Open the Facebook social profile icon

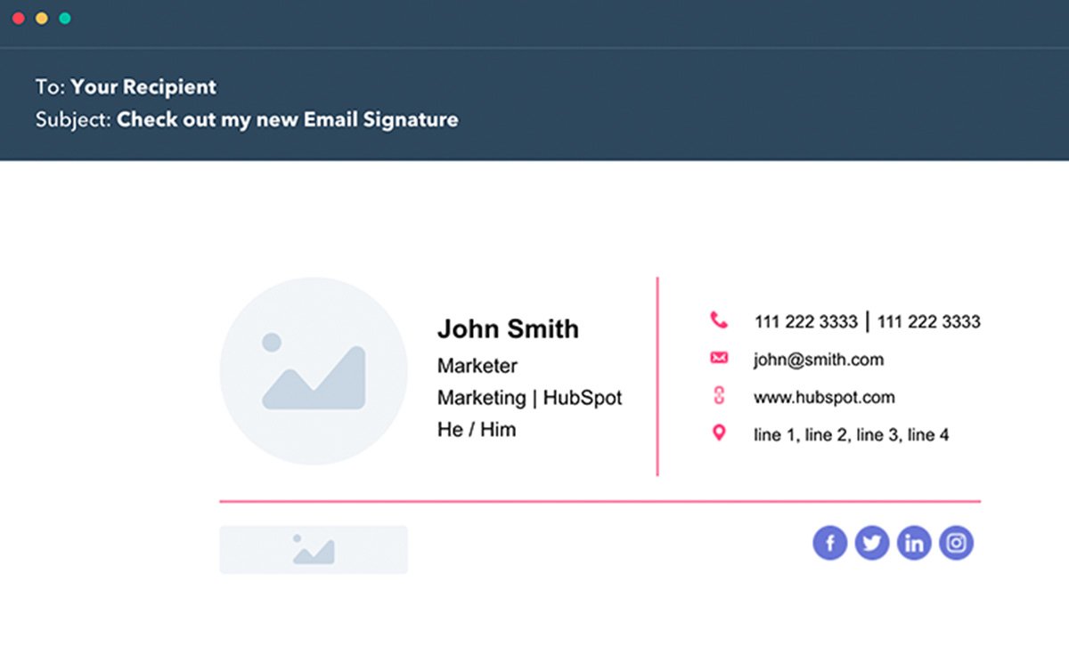coord(829,542)
